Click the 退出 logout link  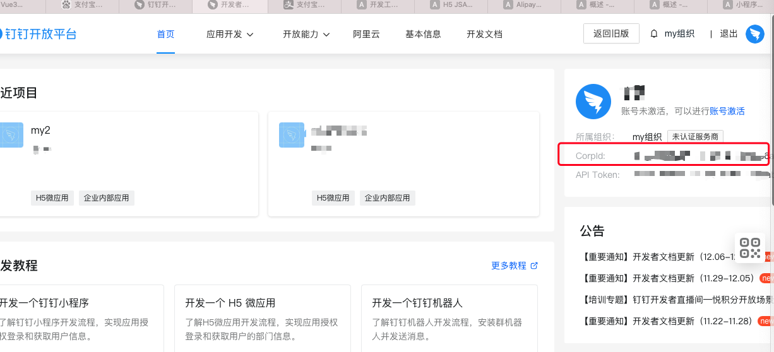click(x=729, y=34)
